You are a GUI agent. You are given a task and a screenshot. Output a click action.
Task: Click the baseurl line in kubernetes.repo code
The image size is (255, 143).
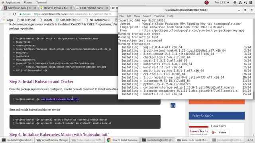(62, 49)
